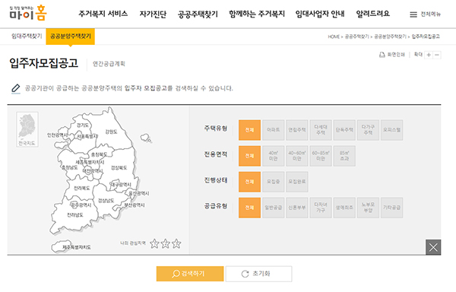Go to HOME in the breadcrumb
Screen dimensions: 456x292
pyautogui.click(x=334, y=36)
